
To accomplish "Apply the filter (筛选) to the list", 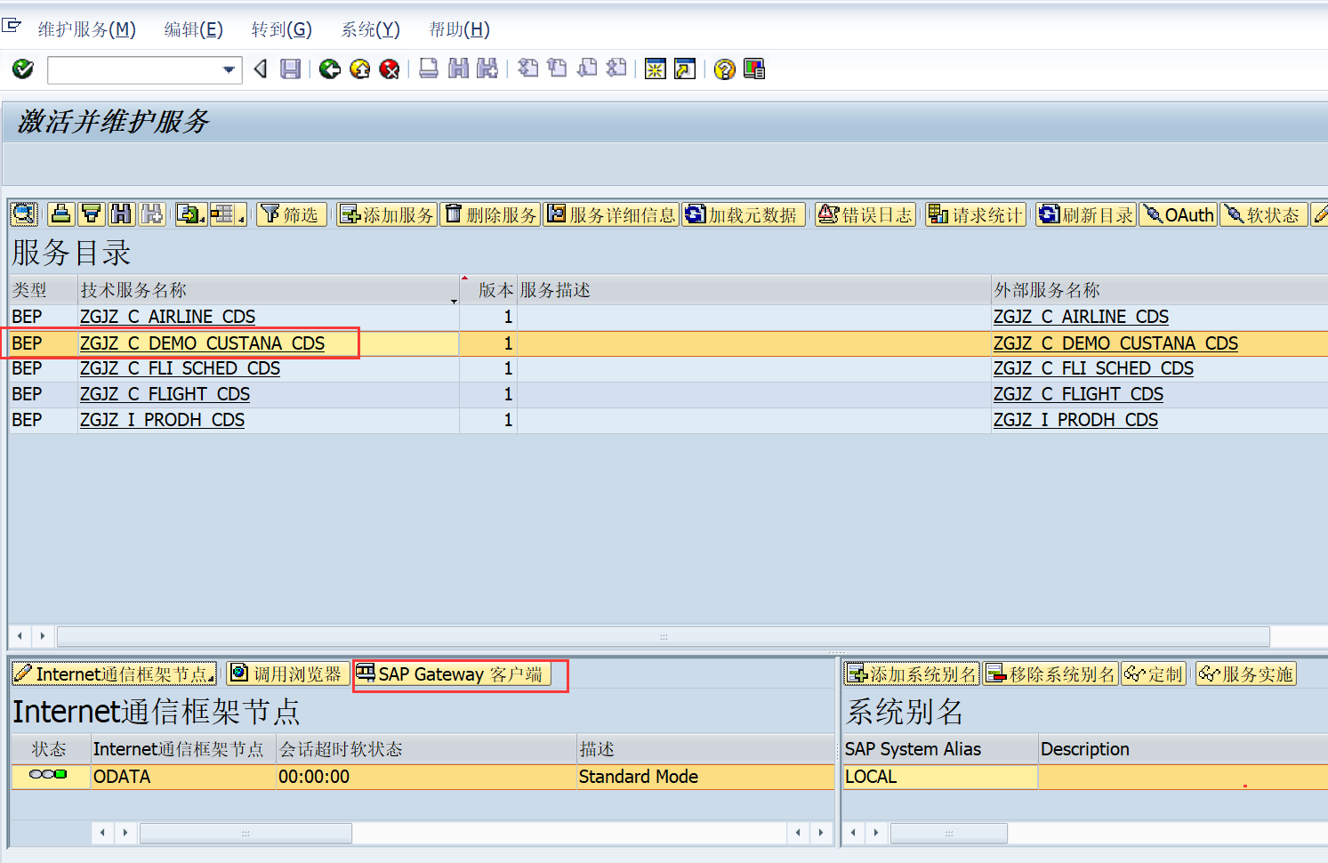I will click(291, 214).
